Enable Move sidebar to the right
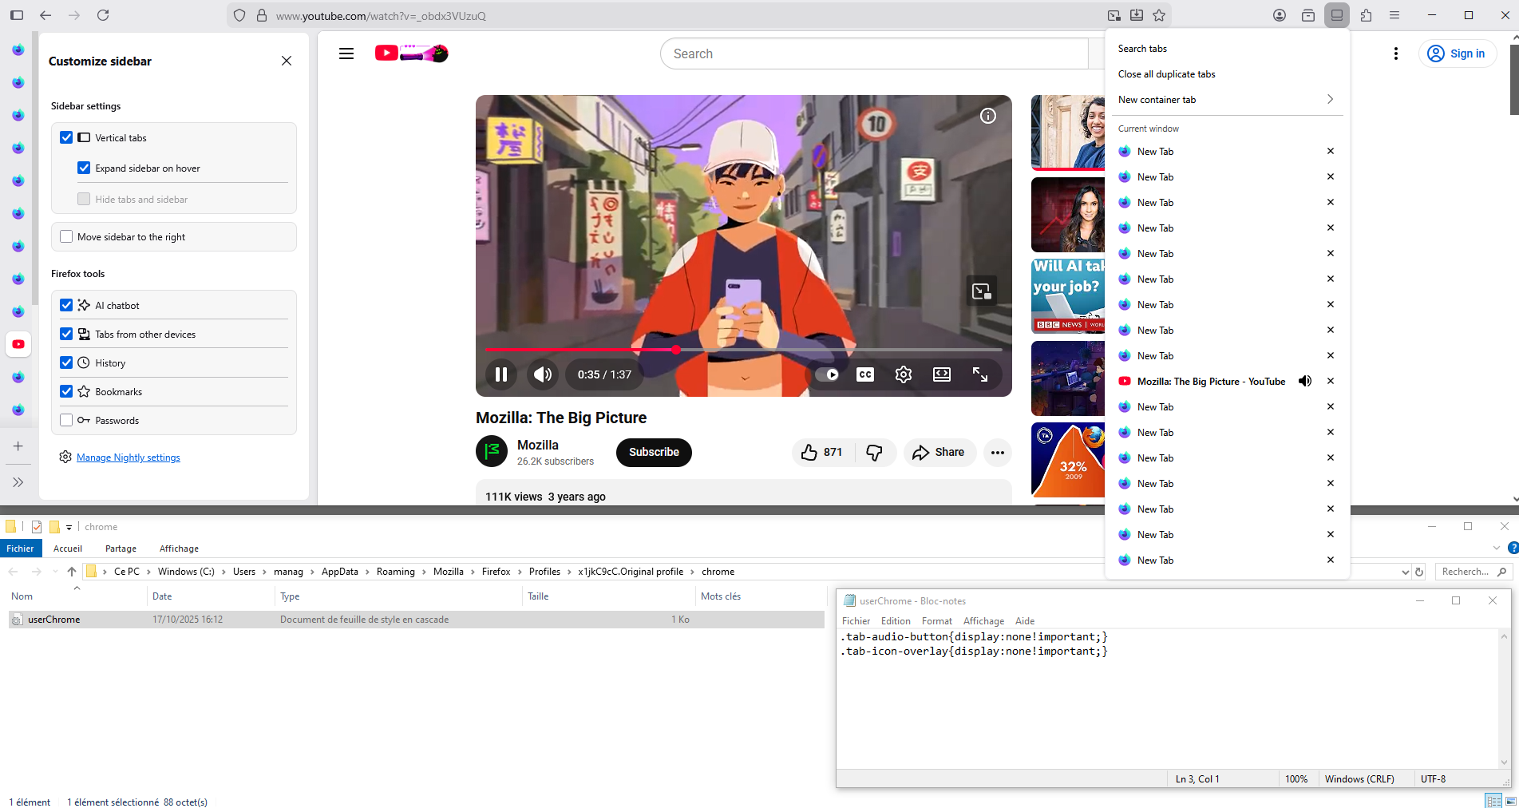The image size is (1519, 808). pos(66,237)
